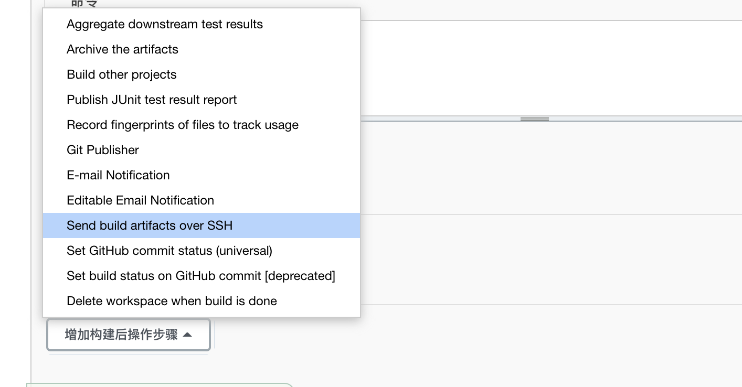Pick Build other projects entry
The width and height of the screenshot is (742, 387).
pos(121,74)
